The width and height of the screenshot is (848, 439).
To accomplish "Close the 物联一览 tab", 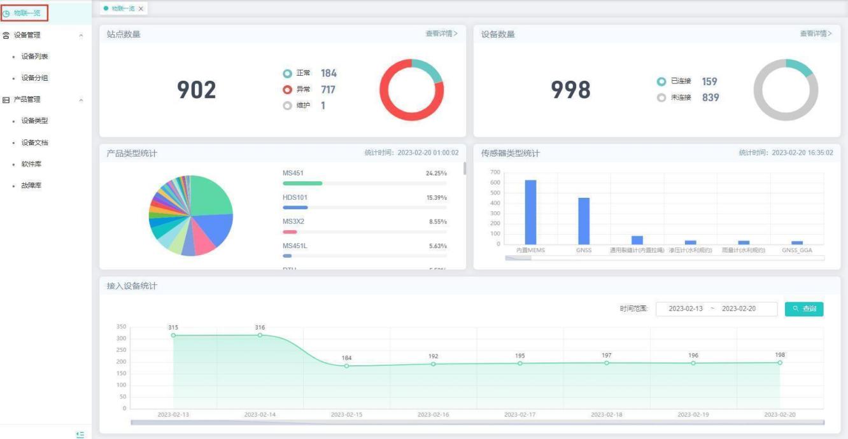I will (x=141, y=8).
